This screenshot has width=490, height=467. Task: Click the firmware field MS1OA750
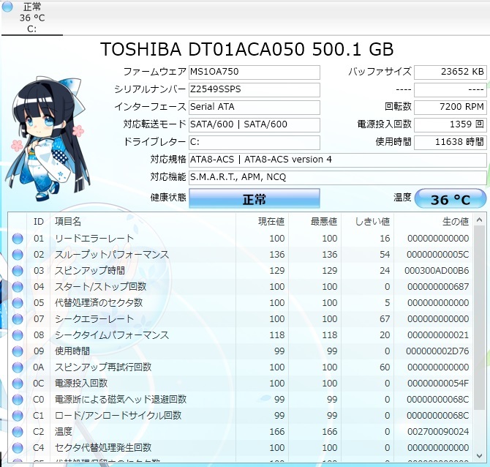[255, 72]
